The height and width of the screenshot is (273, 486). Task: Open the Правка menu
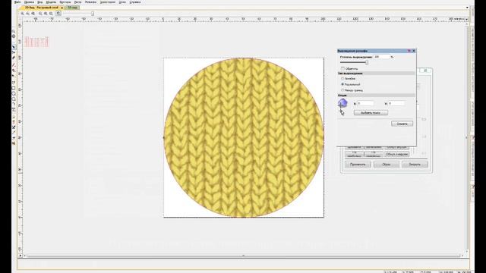pos(29,2)
